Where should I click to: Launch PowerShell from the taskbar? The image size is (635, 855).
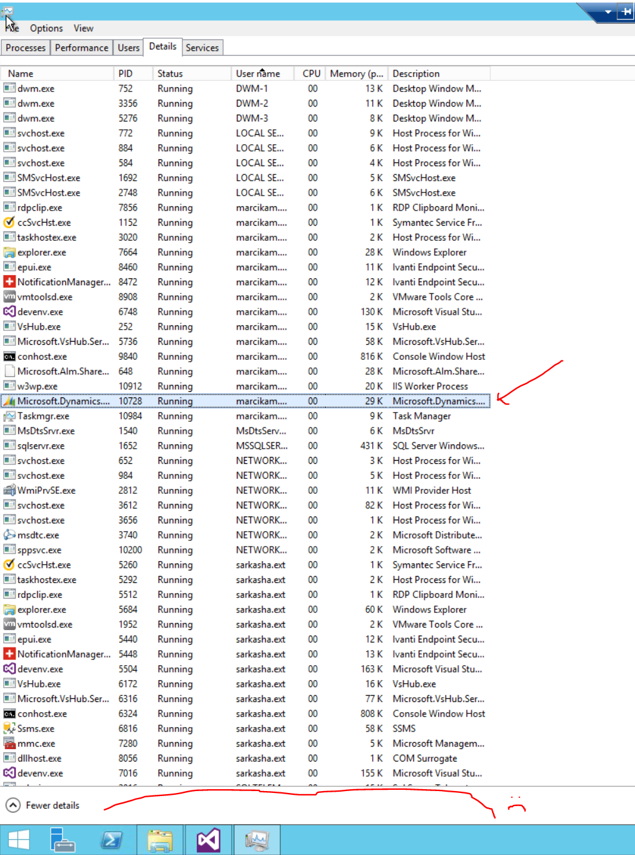pos(112,840)
